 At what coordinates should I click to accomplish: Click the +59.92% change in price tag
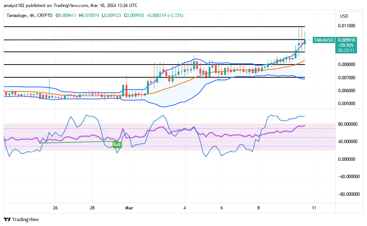point(346,45)
